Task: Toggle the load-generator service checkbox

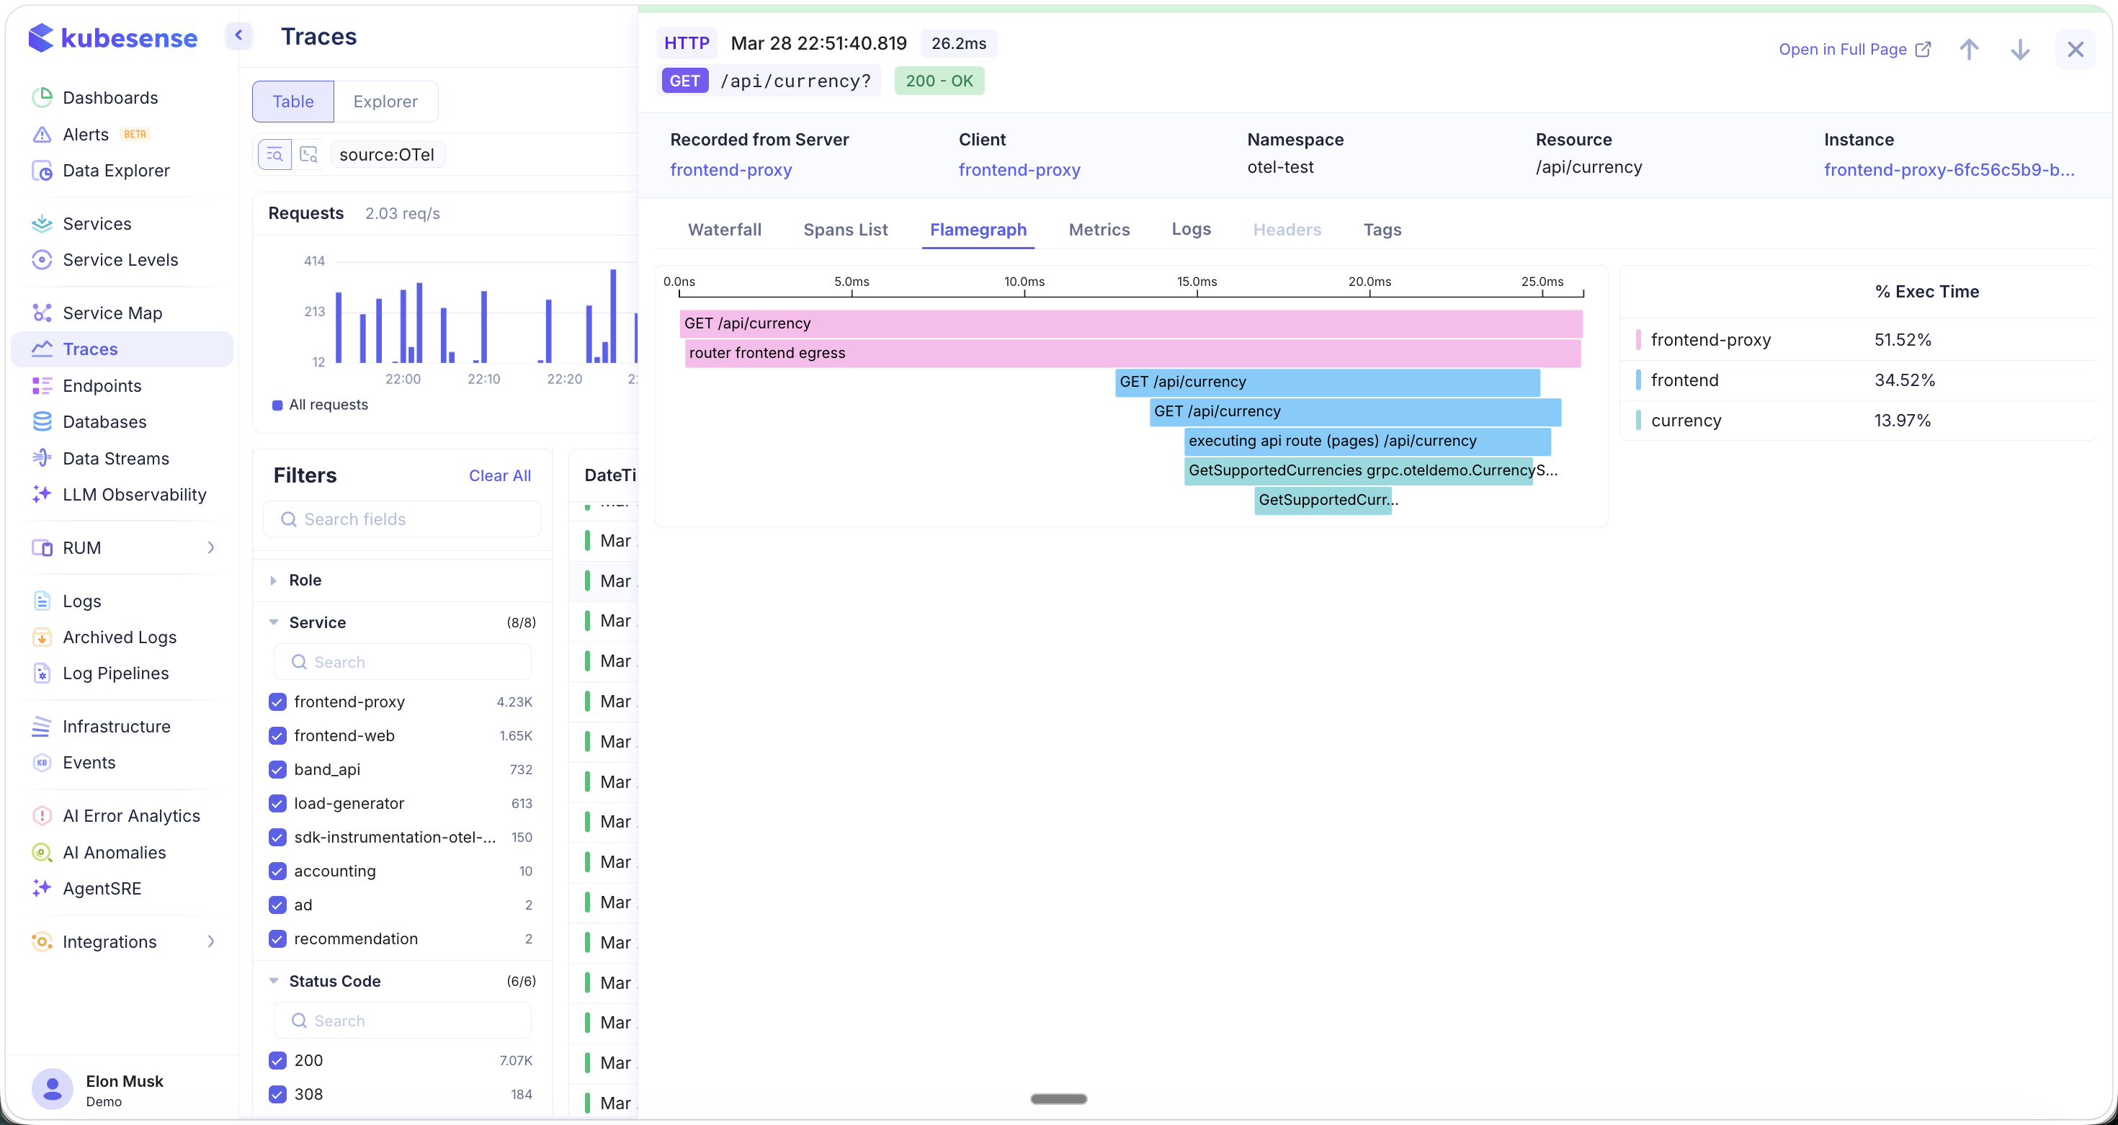Action: point(277,803)
